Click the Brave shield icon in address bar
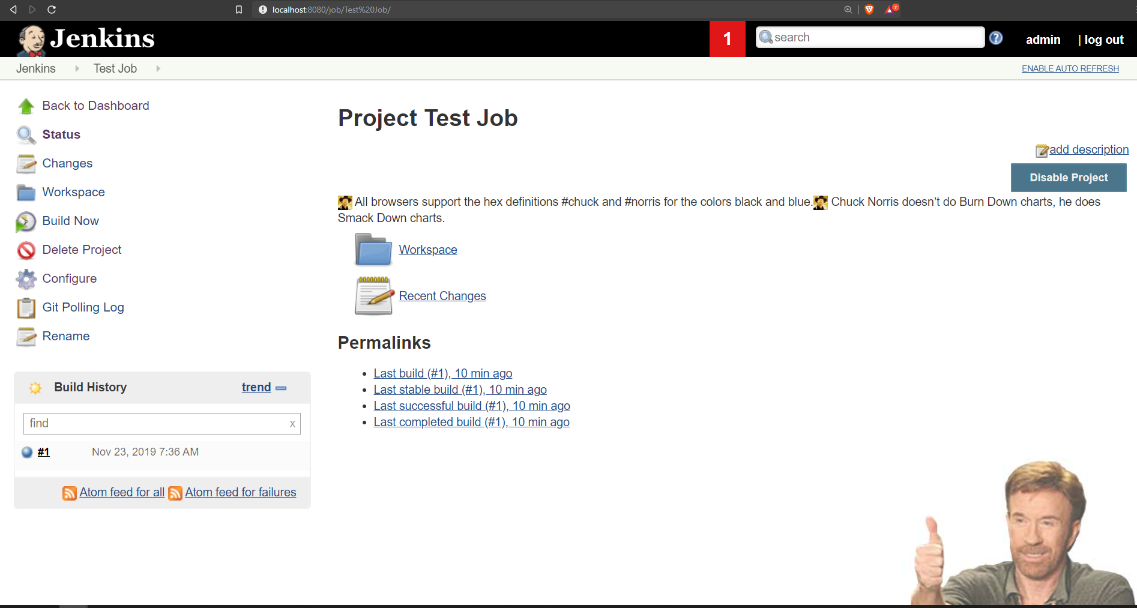 click(869, 10)
